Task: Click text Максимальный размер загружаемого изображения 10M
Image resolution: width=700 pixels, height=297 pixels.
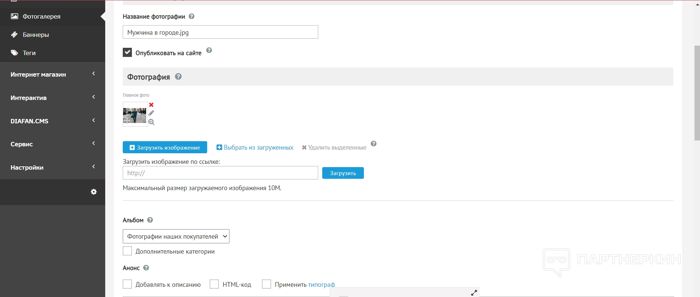Action: (x=202, y=188)
